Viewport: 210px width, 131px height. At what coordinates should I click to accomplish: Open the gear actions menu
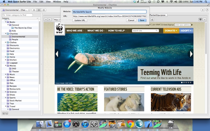[x=200, y=19]
